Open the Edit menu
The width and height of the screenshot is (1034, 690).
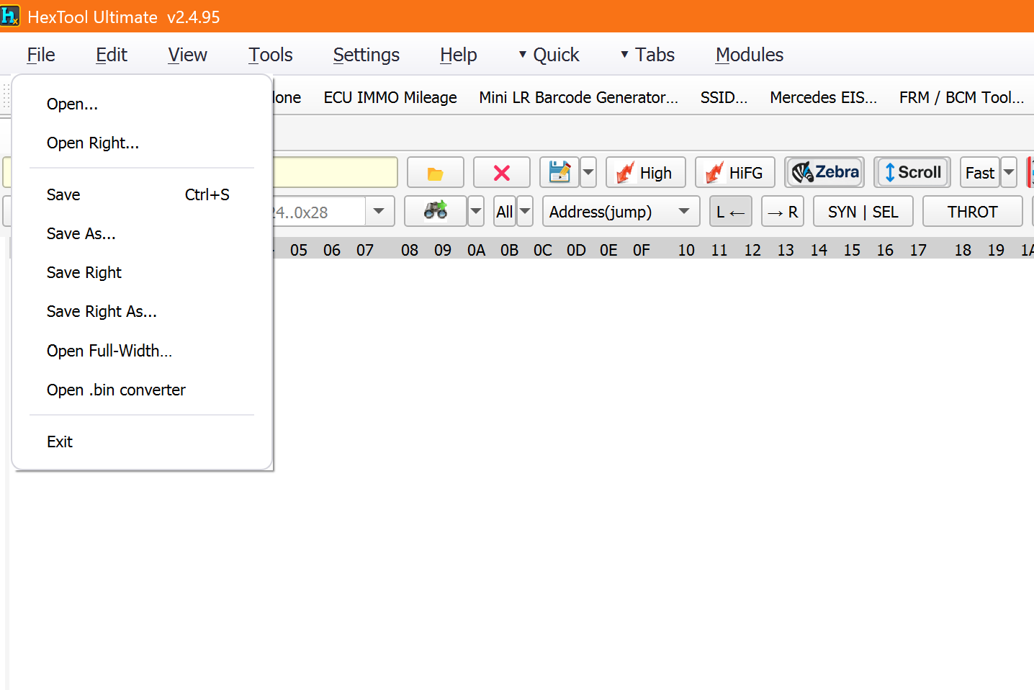click(x=112, y=55)
